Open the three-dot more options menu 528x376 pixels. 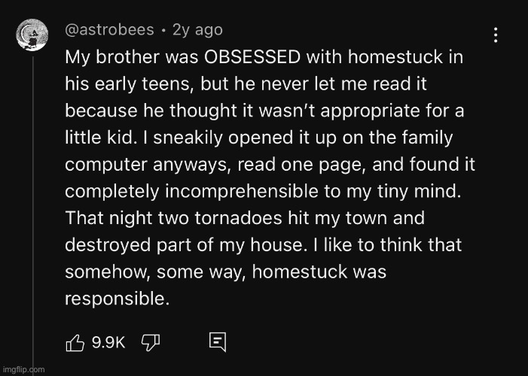point(496,35)
